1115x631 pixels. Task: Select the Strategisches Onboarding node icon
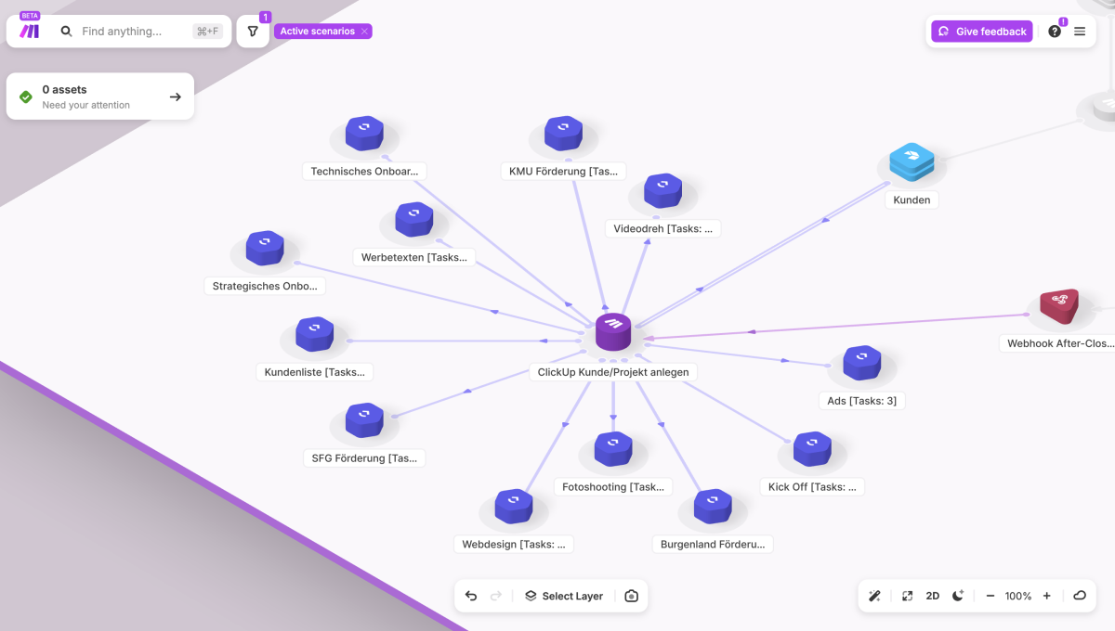click(x=265, y=250)
